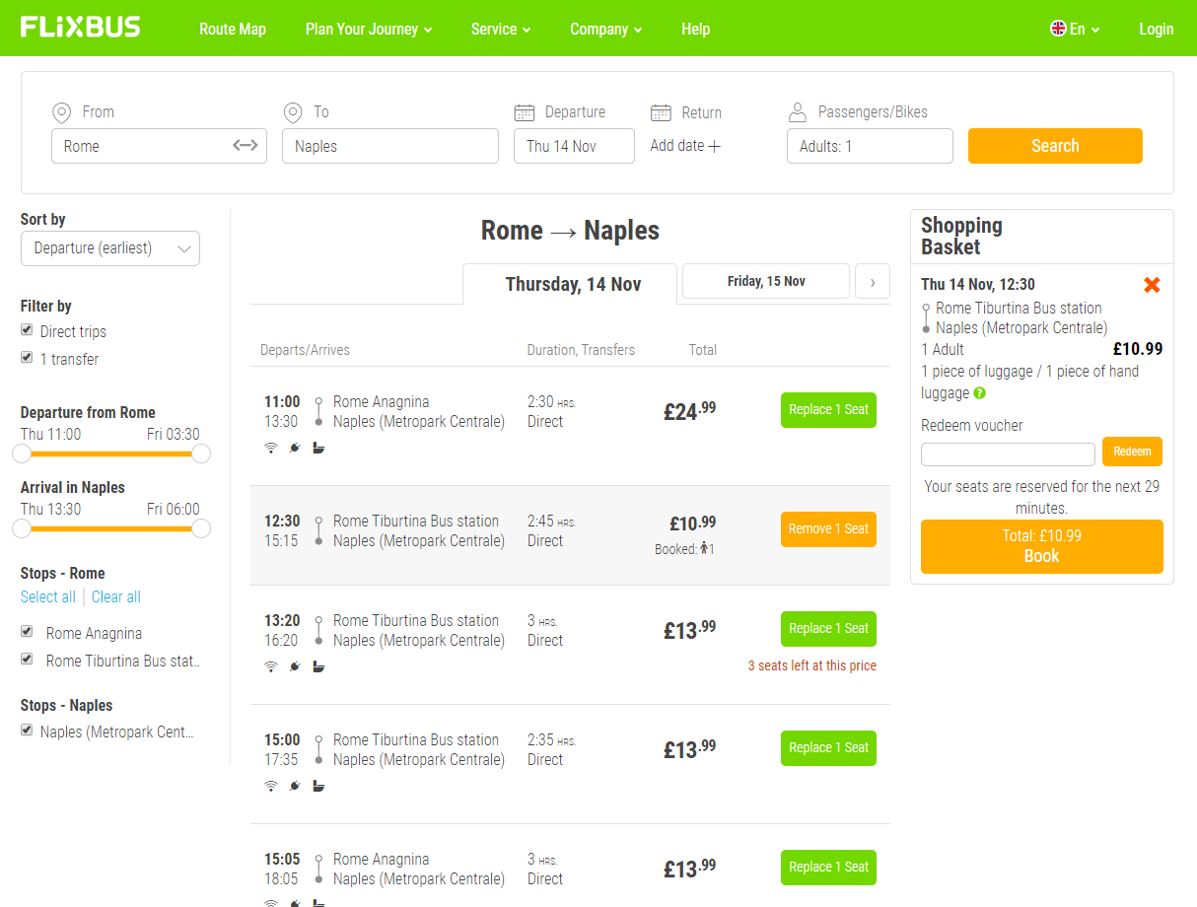
Task: Click the UK flag language icon
Action: pos(1058,29)
